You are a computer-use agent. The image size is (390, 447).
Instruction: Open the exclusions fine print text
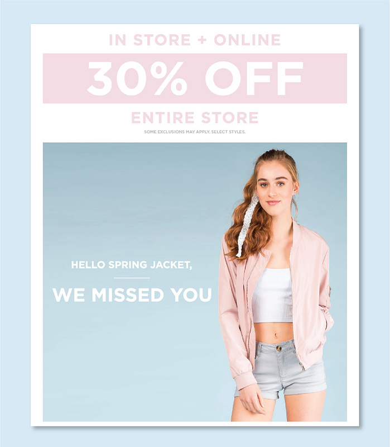tap(195, 132)
